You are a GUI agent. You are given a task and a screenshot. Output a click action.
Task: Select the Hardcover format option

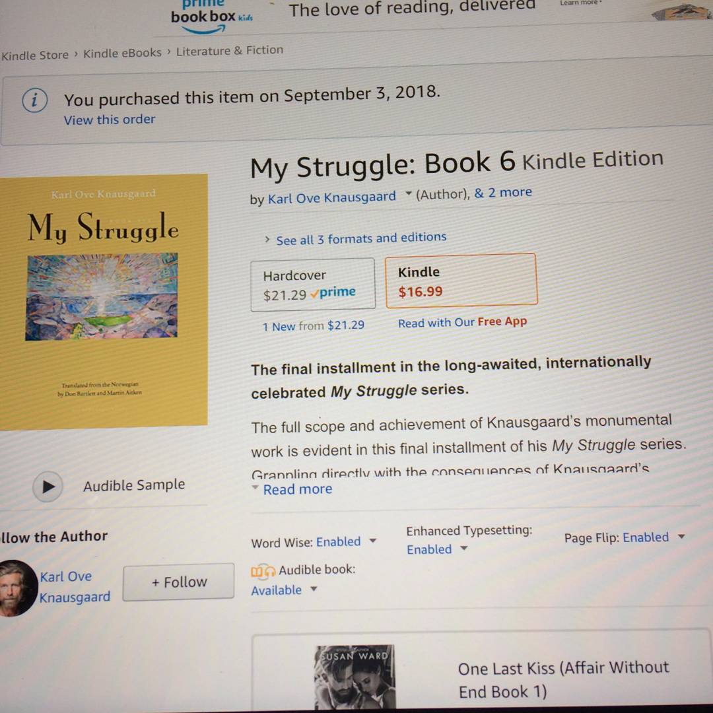(313, 284)
